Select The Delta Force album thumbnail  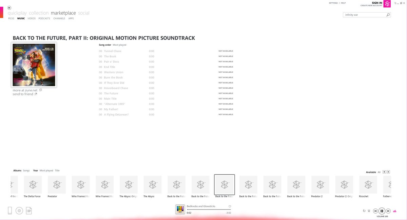33,184
